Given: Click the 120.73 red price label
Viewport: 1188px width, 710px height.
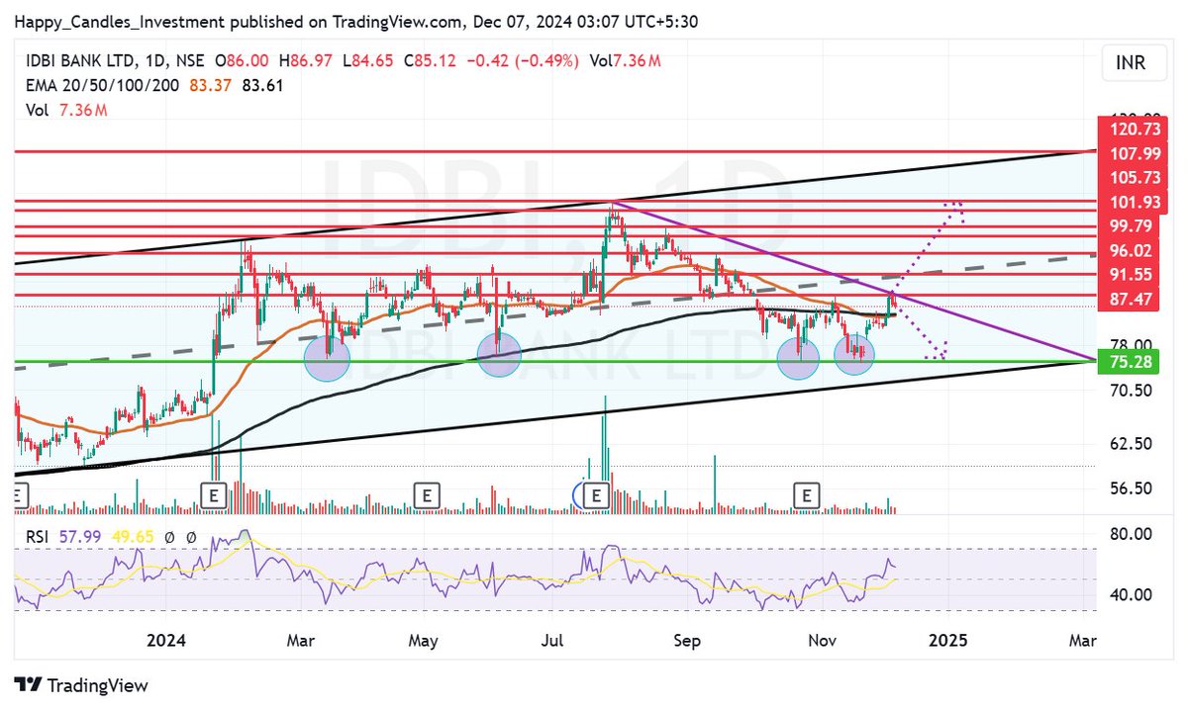Looking at the screenshot, I should point(1135,129).
